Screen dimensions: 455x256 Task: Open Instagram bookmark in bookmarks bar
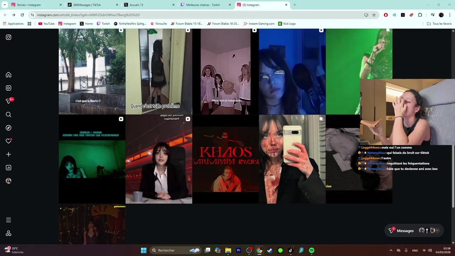[x=67, y=24]
